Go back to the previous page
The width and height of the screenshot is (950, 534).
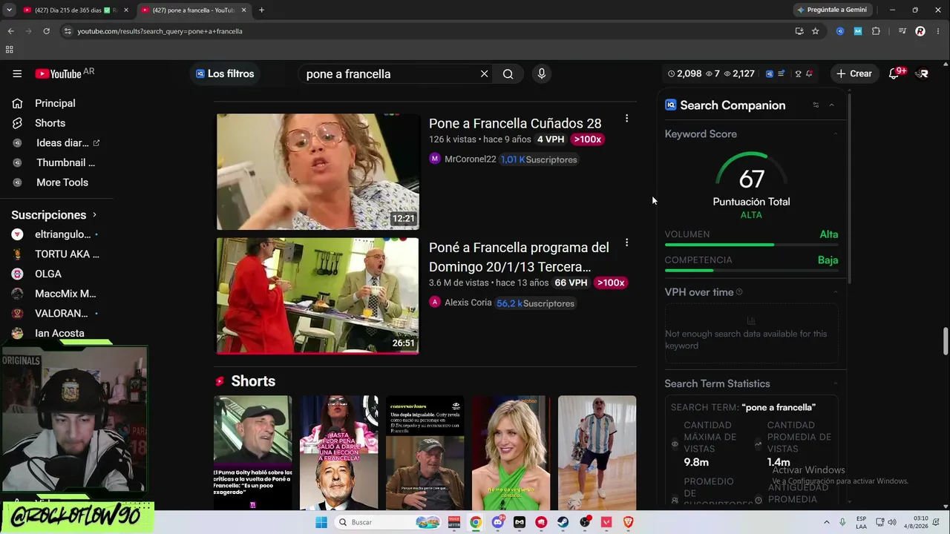10,31
